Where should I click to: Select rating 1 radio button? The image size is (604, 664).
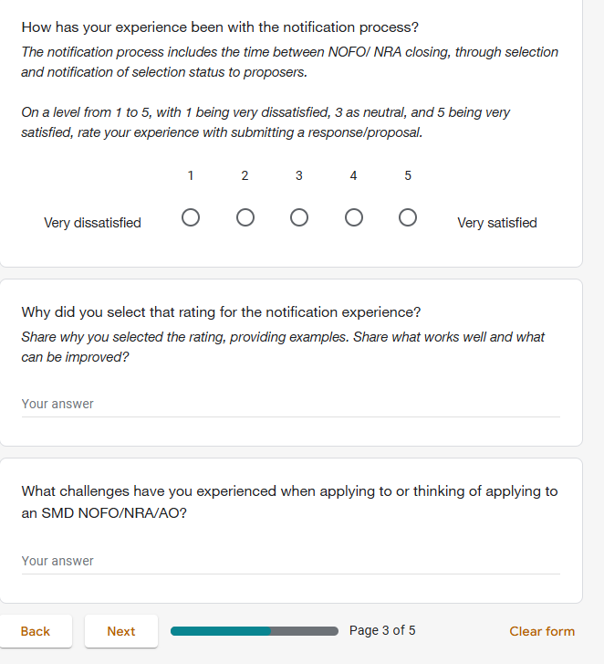pos(191,218)
